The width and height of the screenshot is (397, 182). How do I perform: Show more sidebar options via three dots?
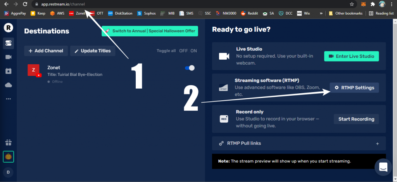[x=9, y=99]
